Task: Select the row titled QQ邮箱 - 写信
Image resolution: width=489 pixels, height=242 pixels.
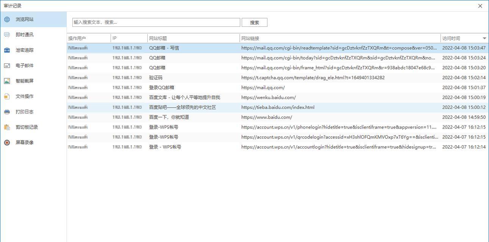Action: pyautogui.click(x=278, y=48)
